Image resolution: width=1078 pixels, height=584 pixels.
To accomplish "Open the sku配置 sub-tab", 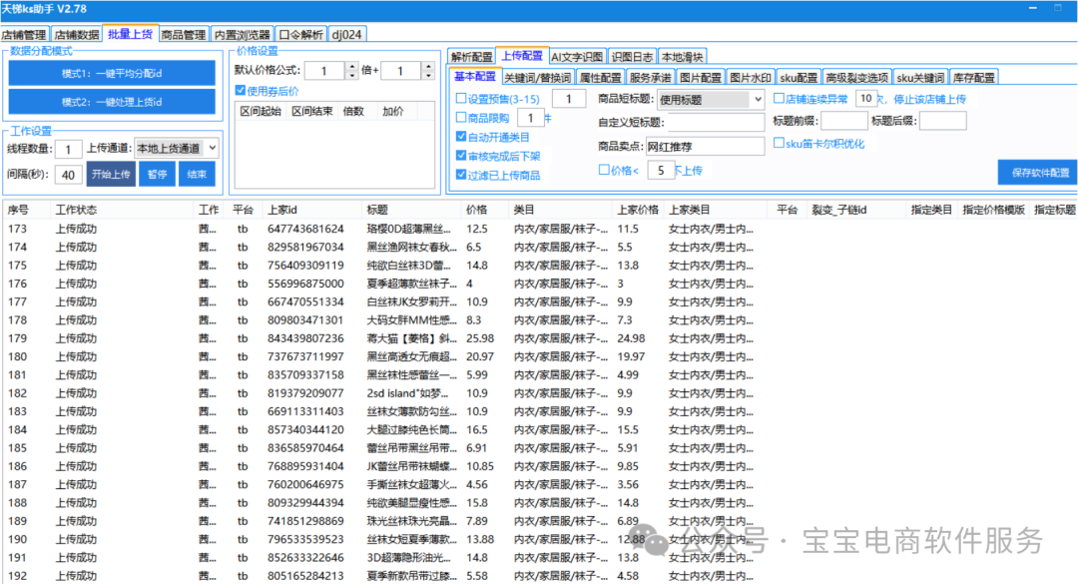I will (x=799, y=78).
